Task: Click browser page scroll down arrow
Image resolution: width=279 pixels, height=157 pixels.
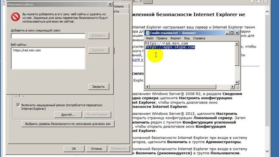Action: point(267,151)
